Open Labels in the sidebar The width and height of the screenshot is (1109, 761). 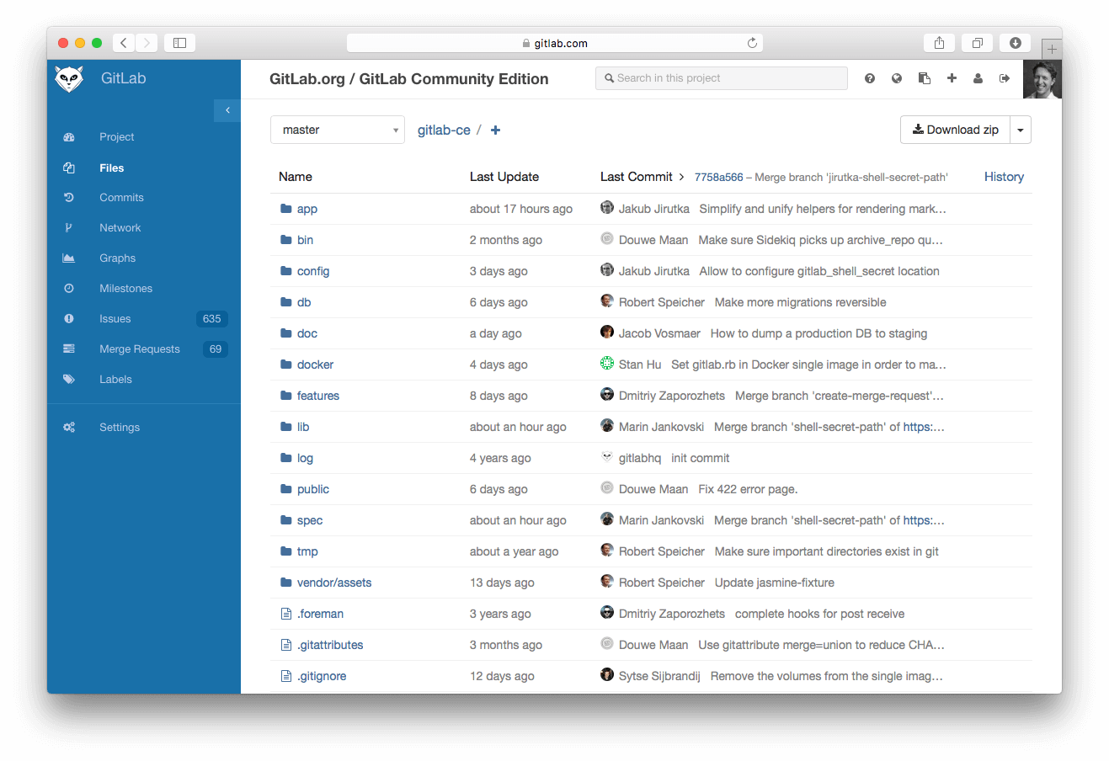point(115,379)
